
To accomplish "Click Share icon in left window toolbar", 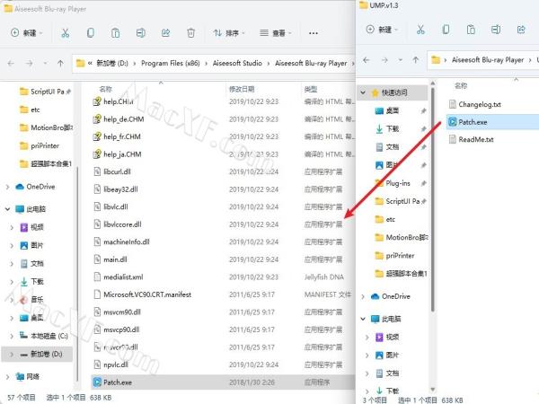I will 165,33.
